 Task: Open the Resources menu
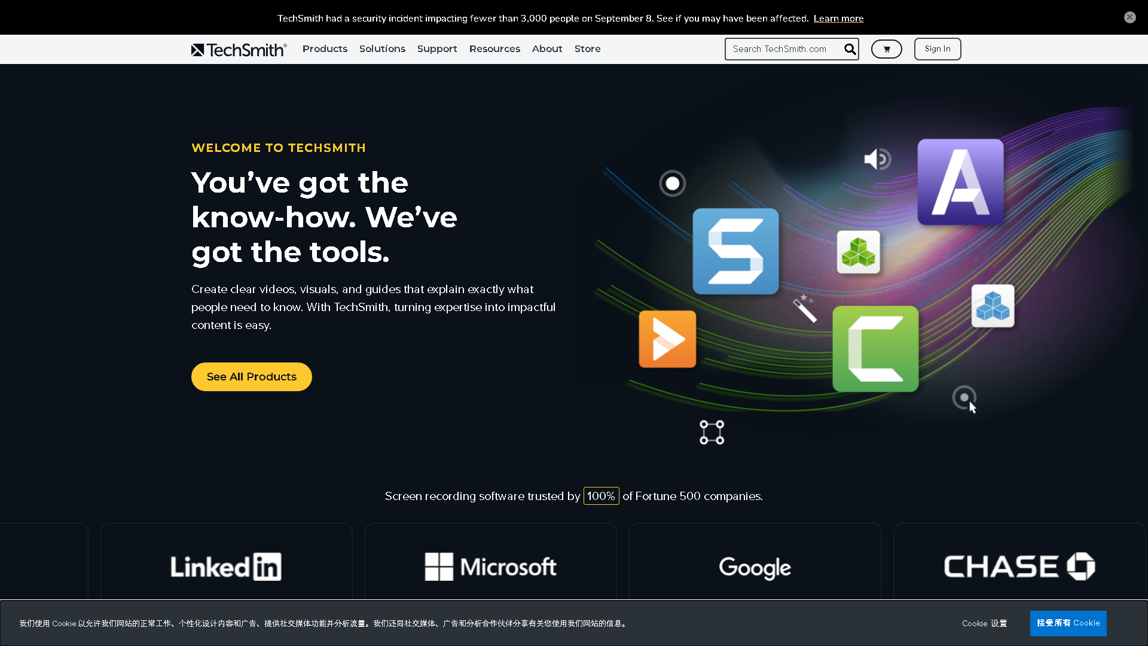pyautogui.click(x=494, y=49)
